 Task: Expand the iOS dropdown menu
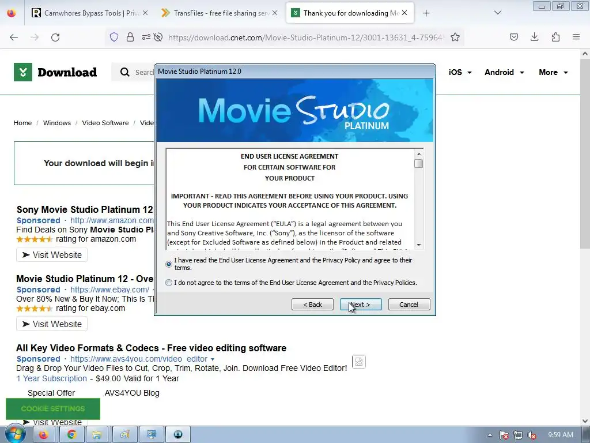click(460, 72)
